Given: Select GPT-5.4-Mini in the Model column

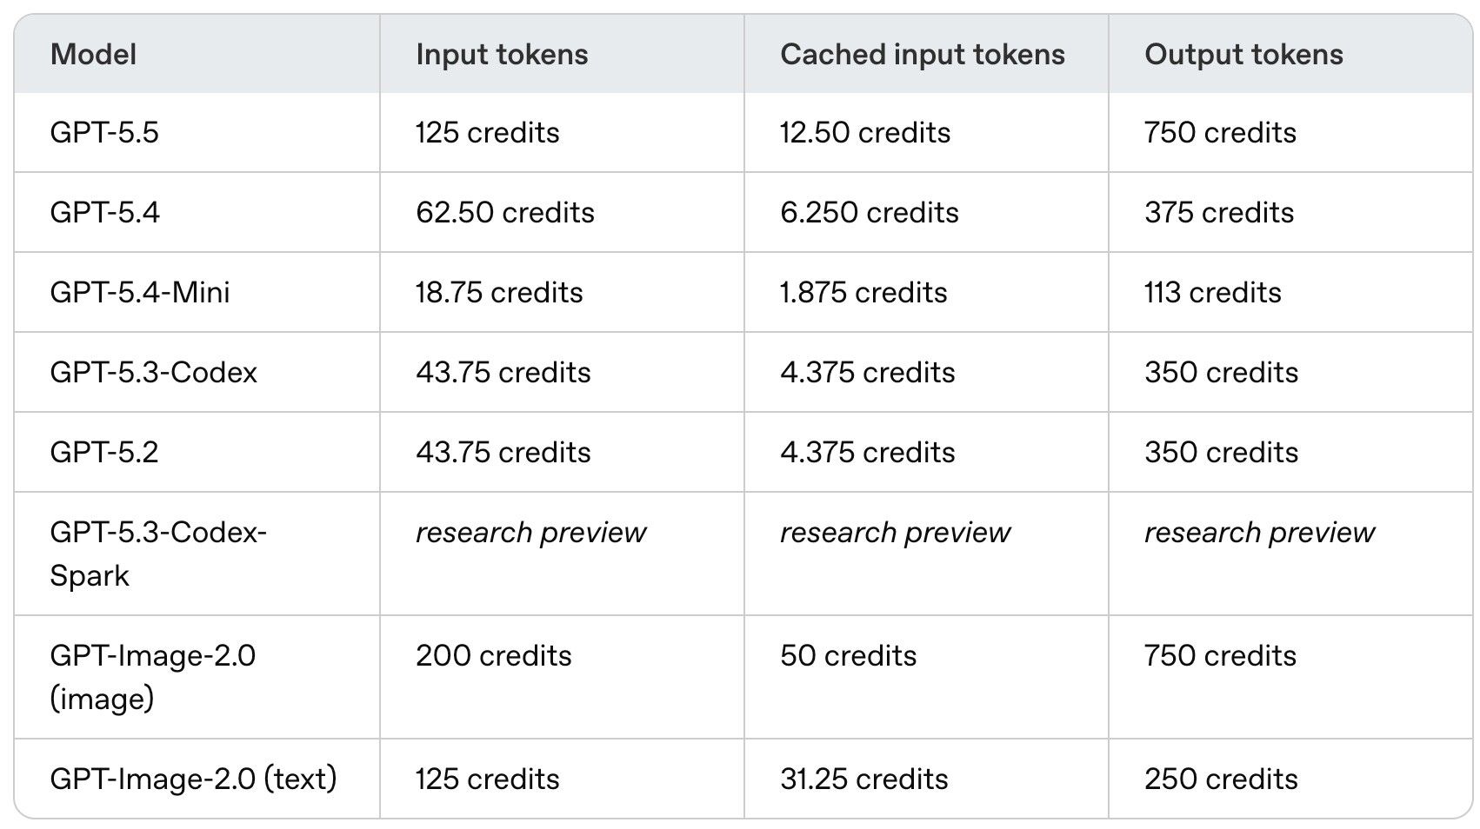Looking at the screenshot, I should 140,293.
